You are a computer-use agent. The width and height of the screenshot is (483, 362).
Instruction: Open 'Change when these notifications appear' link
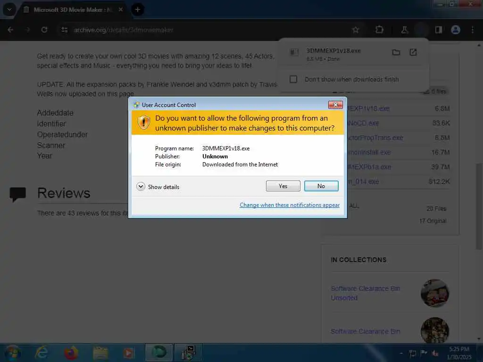click(x=290, y=205)
